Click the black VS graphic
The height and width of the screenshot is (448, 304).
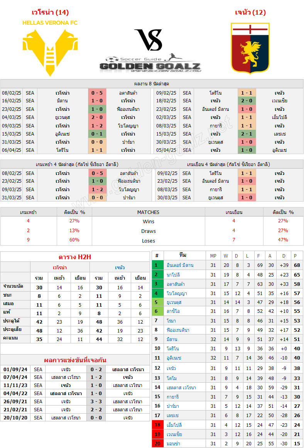(x=149, y=40)
